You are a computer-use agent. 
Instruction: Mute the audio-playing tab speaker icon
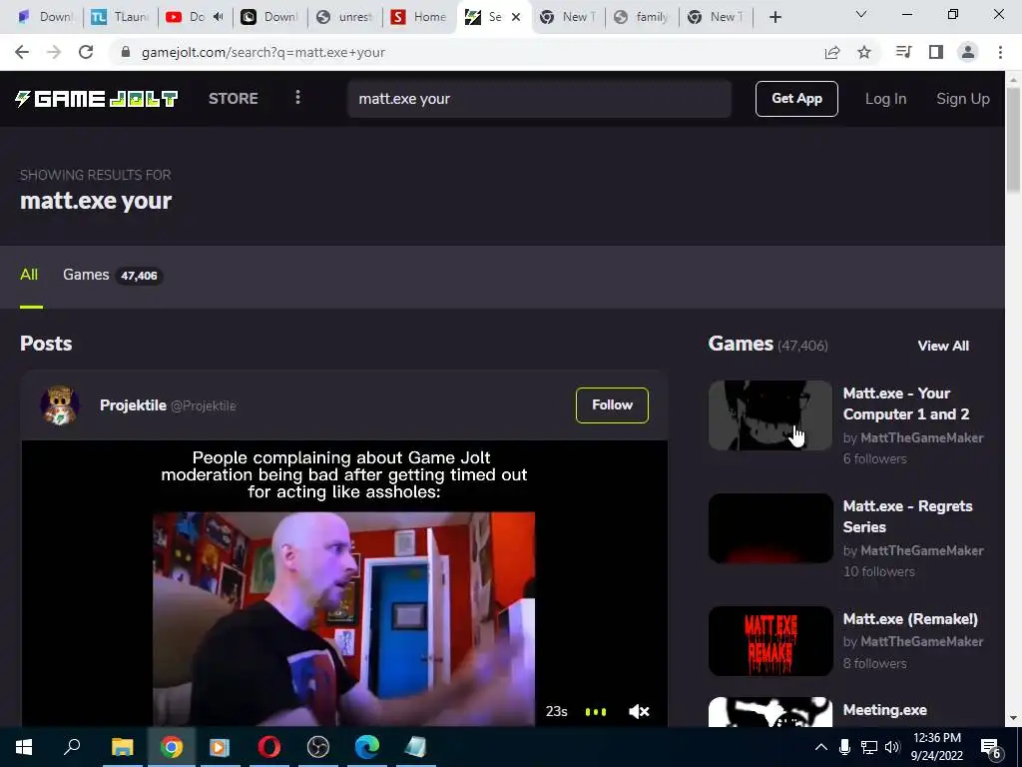pyautogui.click(x=218, y=17)
